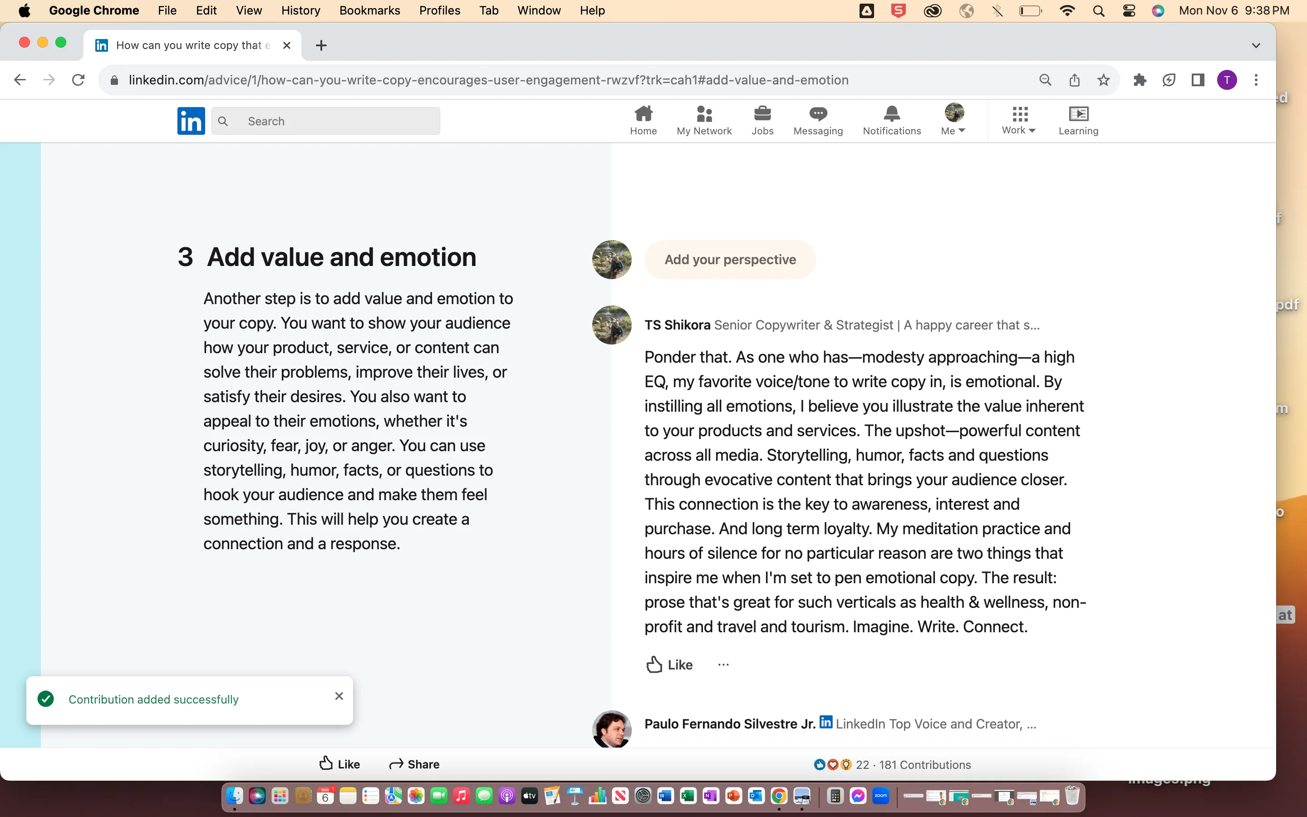Open Paulo Fernando Silvestre Jr. profile link

(730, 723)
